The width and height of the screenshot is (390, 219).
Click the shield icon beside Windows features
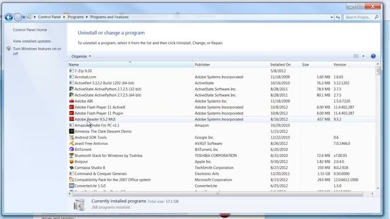(9, 49)
